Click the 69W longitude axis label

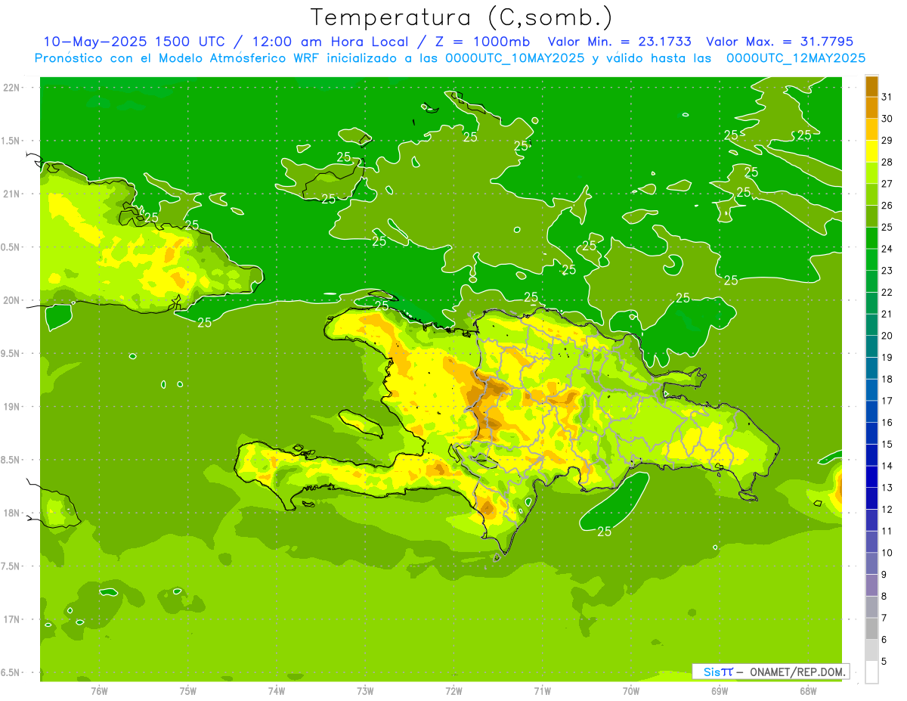720,691
